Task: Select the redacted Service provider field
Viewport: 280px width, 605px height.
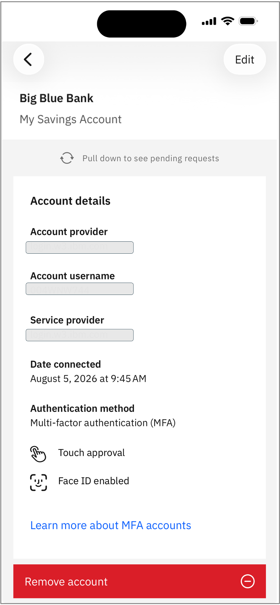Action: [80, 335]
